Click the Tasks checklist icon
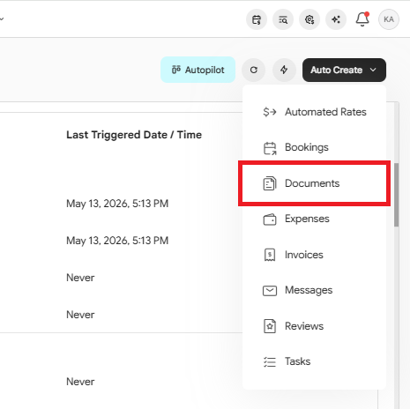Screen dimensions: 410x409 270,362
